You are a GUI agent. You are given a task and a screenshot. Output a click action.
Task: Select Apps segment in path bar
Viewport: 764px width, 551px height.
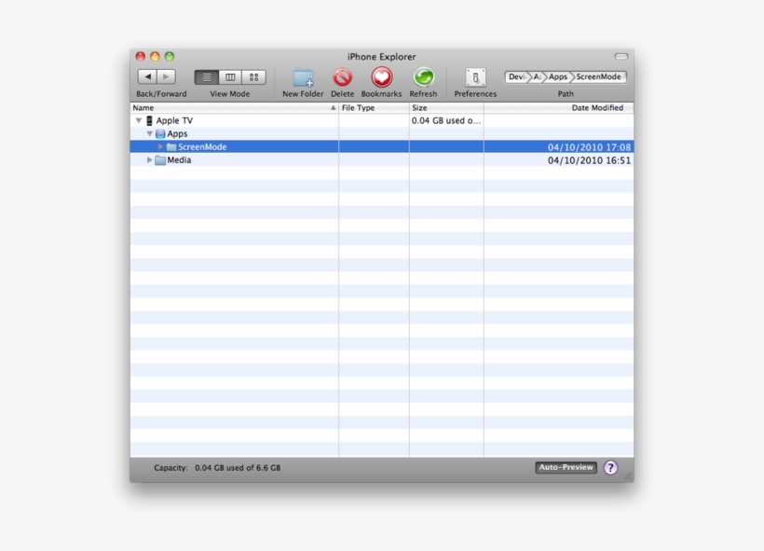point(557,77)
